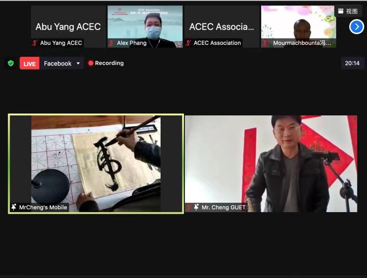Click the red Recording indicator dot

tap(91, 63)
